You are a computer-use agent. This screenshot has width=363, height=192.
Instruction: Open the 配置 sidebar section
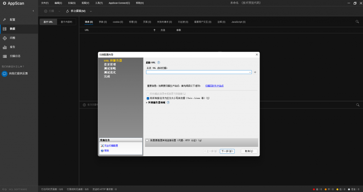(x=19, y=20)
